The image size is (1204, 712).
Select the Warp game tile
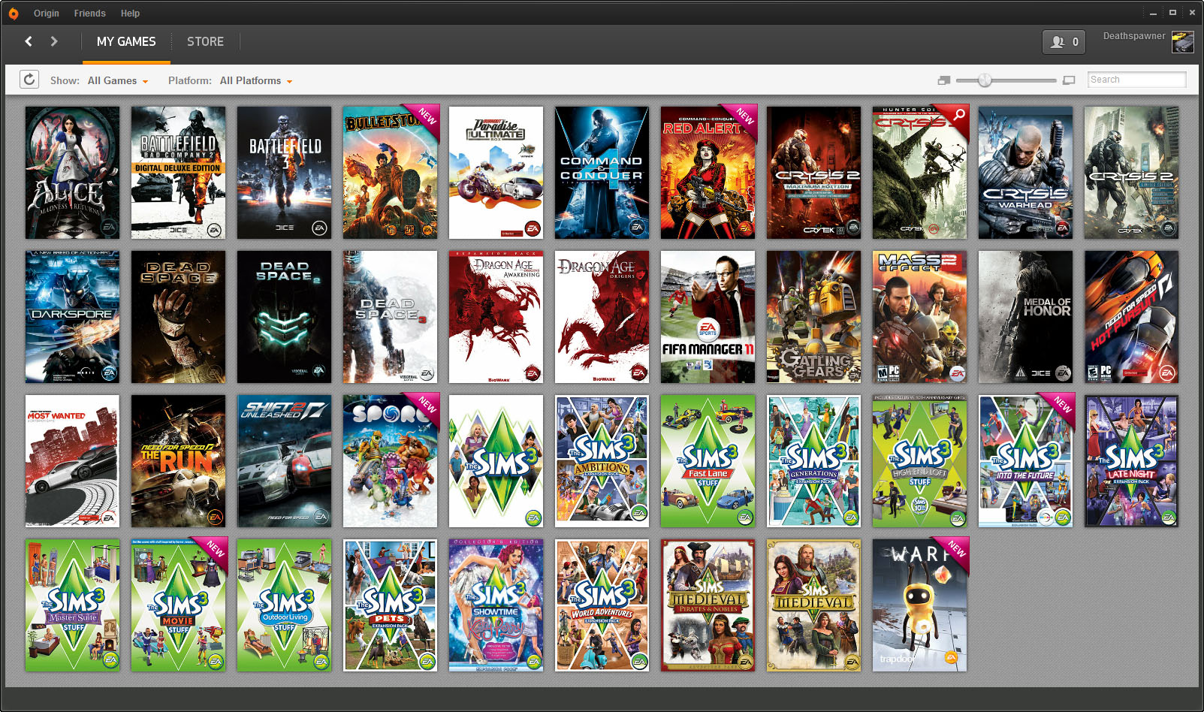919,605
